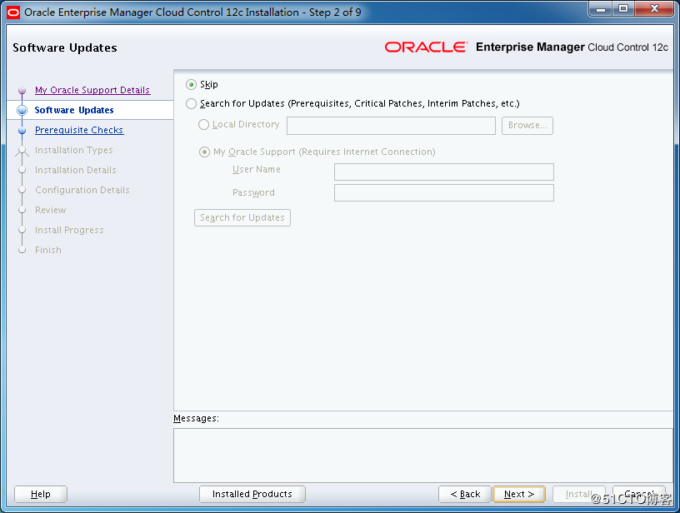
Task: Click the My Oracle Support Details step bullet
Action: pyautogui.click(x=22, y=91)
